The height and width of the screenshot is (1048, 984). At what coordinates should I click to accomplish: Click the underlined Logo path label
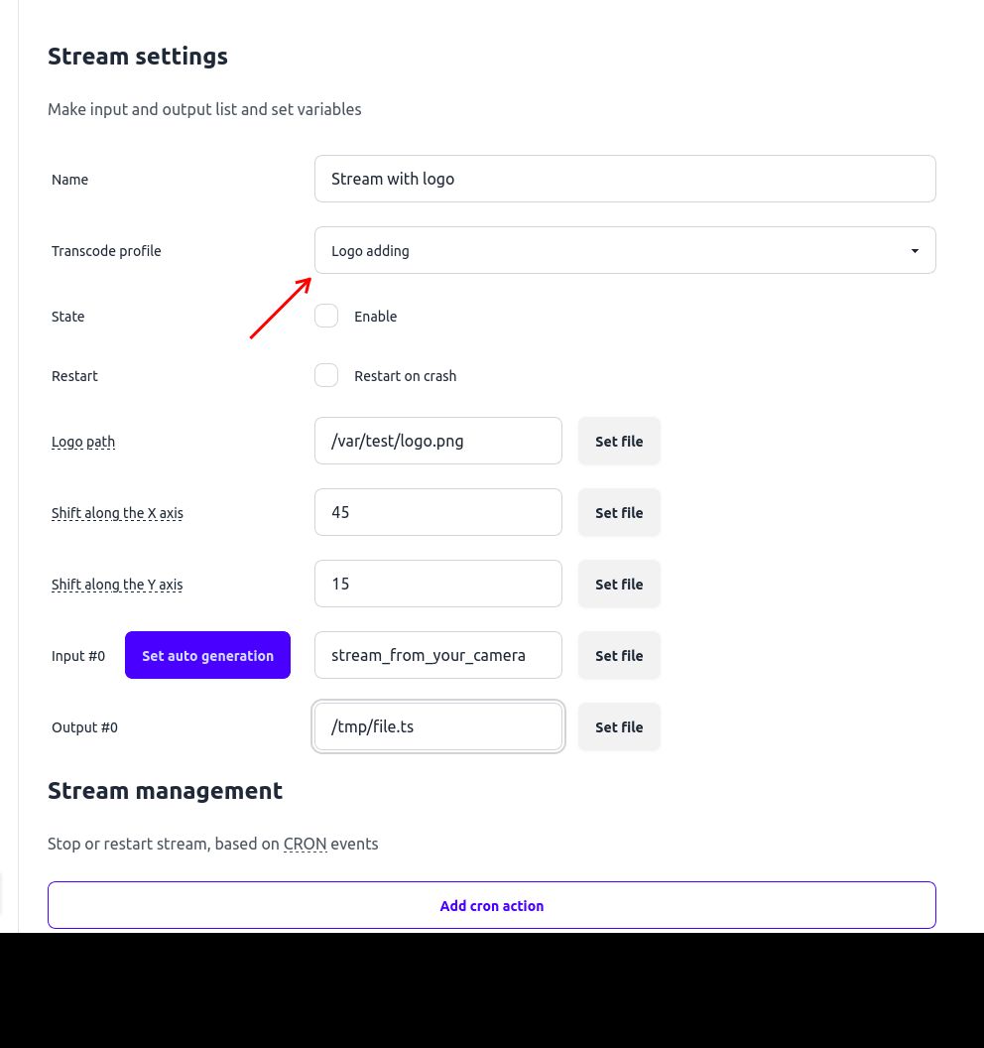[x=83, y=442]
